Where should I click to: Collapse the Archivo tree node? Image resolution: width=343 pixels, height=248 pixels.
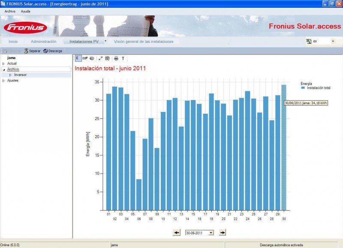[4, 70]
